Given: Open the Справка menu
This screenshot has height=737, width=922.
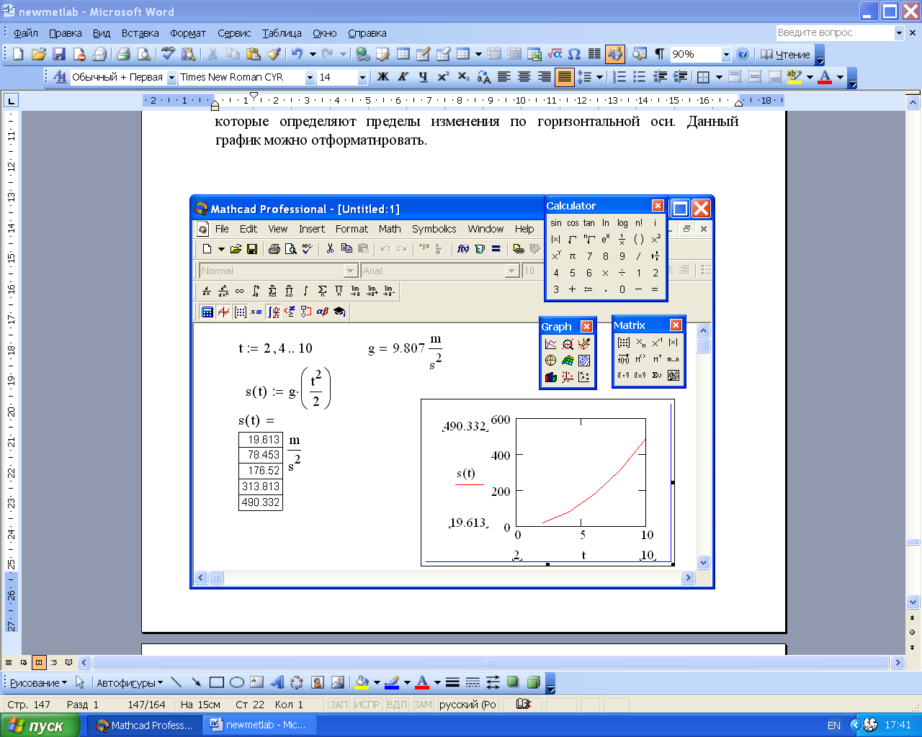Looking at the screenshot, I should (367, 33).
